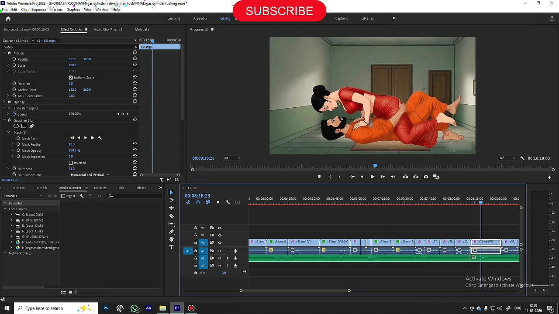Open the Blur Dimensions dropdown
Viewport: 559px width, 314px height.
click(90, 174)
